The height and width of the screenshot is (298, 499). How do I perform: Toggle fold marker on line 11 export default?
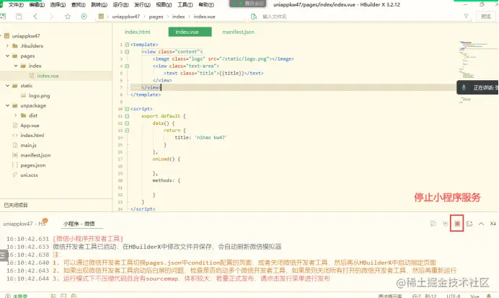(x=127, y=116)
